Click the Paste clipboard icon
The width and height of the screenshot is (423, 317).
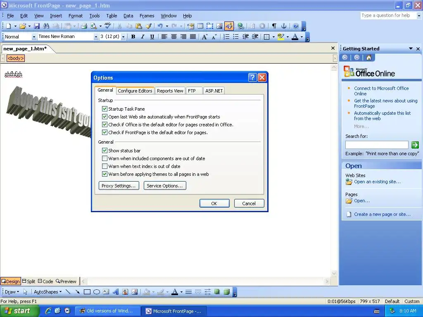[x=139, y=26]
